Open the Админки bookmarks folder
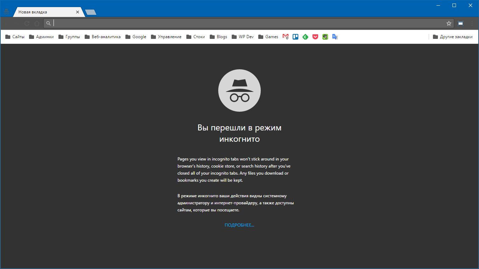Image resolution: width=479 pixels, height=269 pixels. (41, 37)
